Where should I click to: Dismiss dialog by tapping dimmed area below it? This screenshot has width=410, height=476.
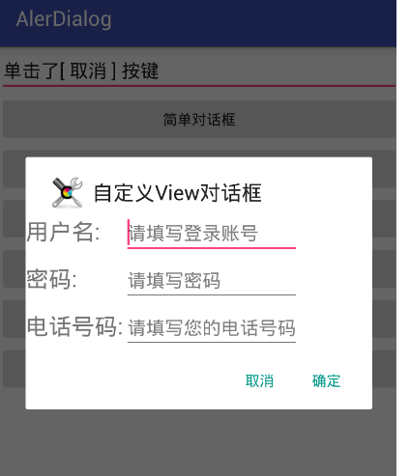pos(198,444)
